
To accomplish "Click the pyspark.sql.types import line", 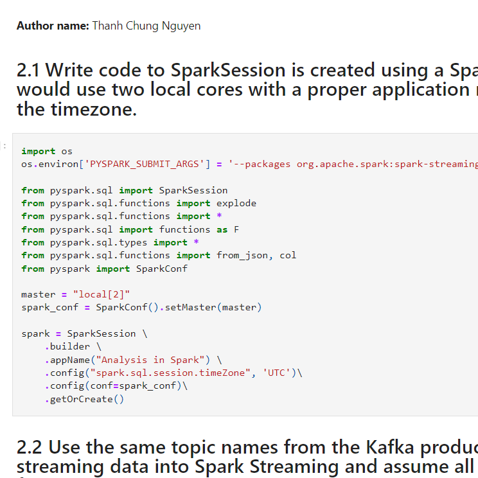I will (x=110, y=242).
